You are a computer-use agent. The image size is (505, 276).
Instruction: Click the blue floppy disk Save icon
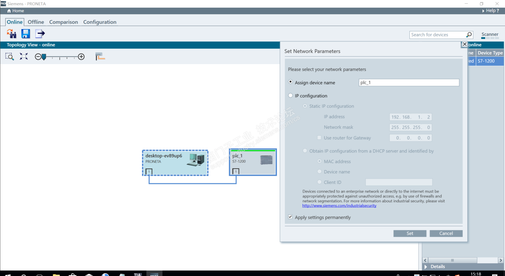[x=26, y=34]
